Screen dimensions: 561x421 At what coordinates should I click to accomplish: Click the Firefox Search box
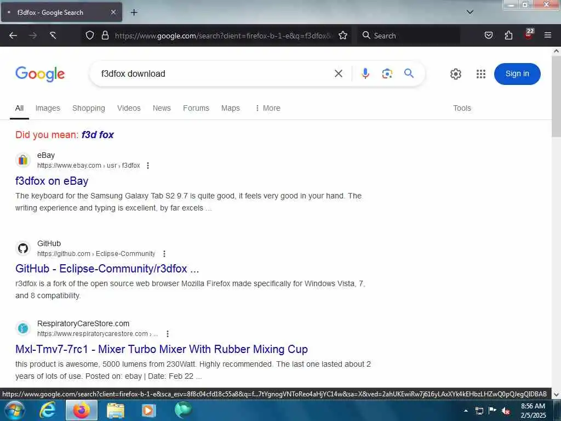[409, 36]
